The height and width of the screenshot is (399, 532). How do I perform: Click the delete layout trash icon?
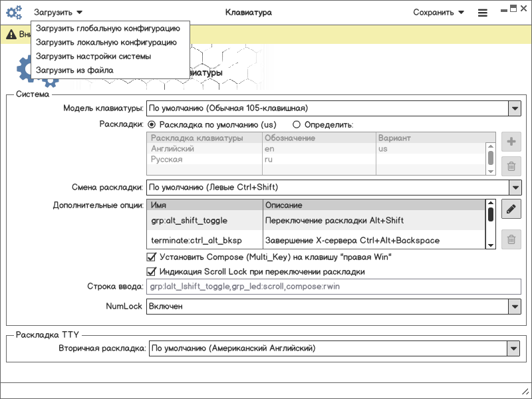pos(511,166)
